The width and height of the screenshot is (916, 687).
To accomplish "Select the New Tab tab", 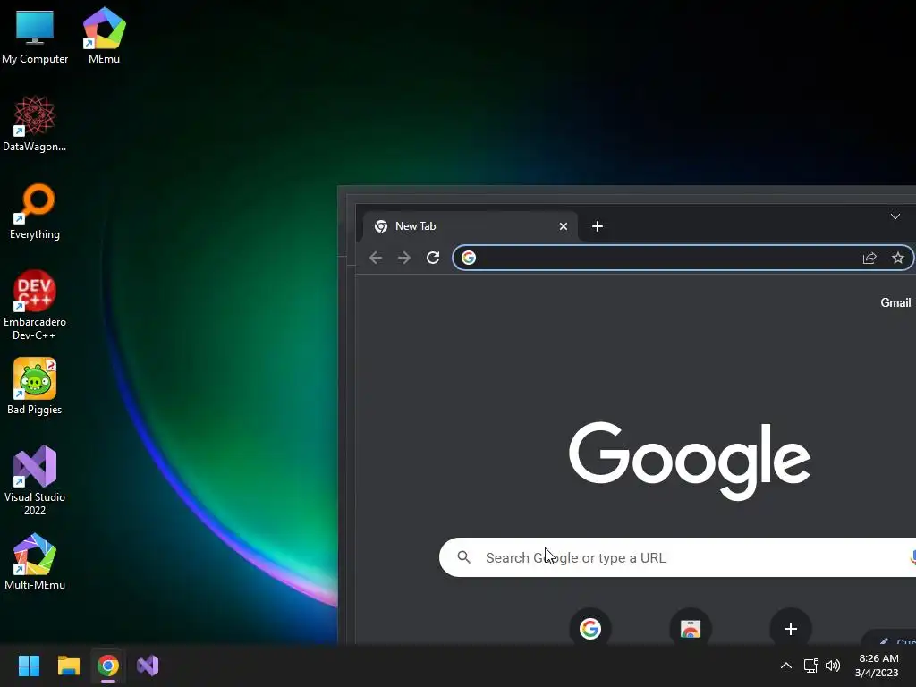I will (x=471, y=226).
